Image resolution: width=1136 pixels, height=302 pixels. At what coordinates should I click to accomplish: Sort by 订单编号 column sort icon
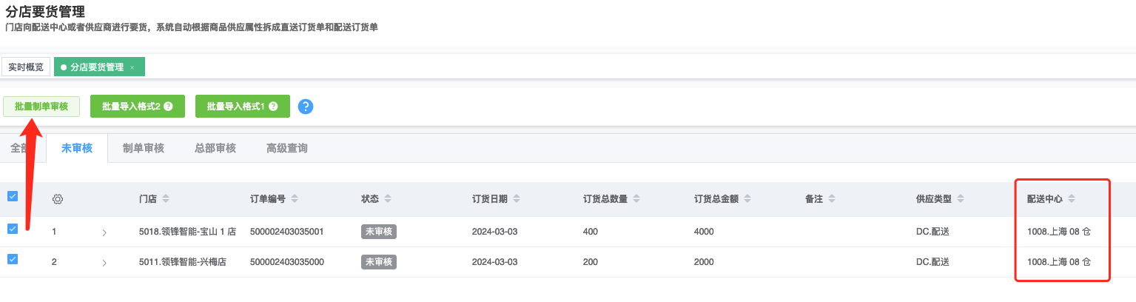[x=295, y=199]
